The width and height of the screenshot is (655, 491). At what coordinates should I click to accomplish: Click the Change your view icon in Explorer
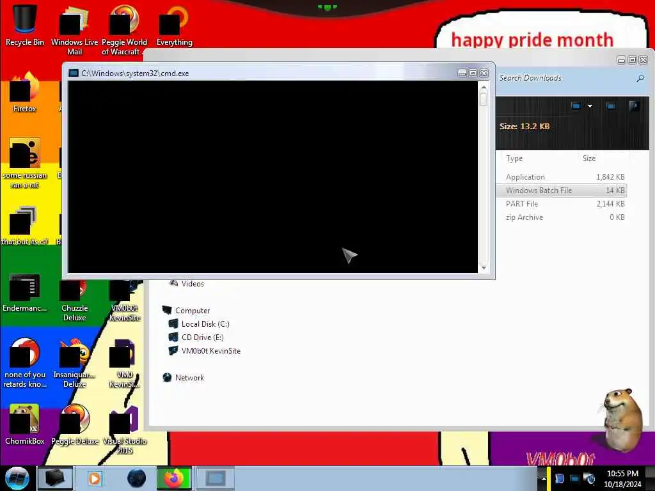(x=576, y=106)
